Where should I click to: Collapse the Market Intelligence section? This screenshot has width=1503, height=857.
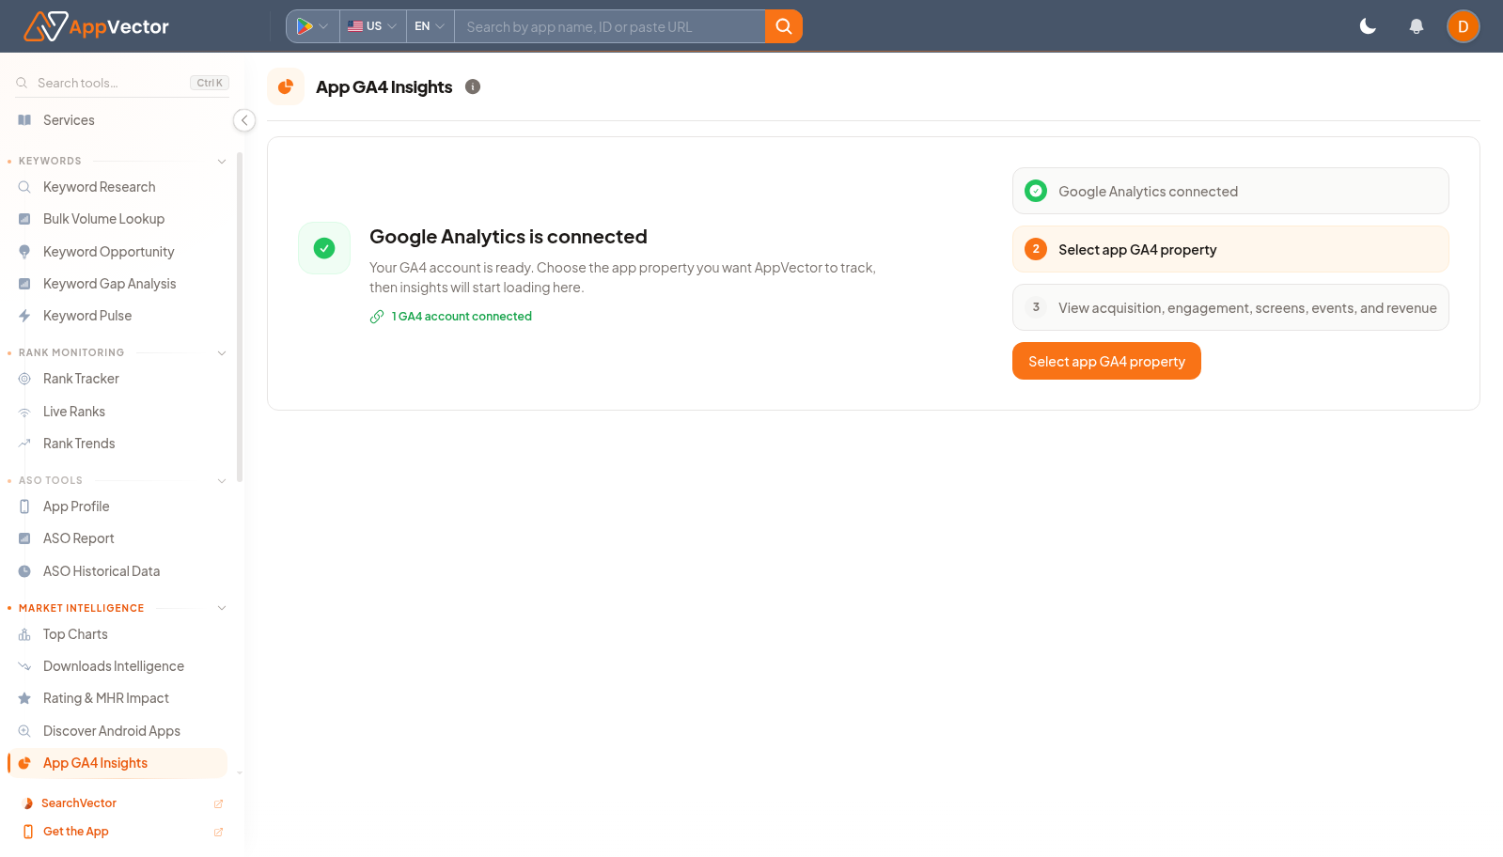pos(222,608)
